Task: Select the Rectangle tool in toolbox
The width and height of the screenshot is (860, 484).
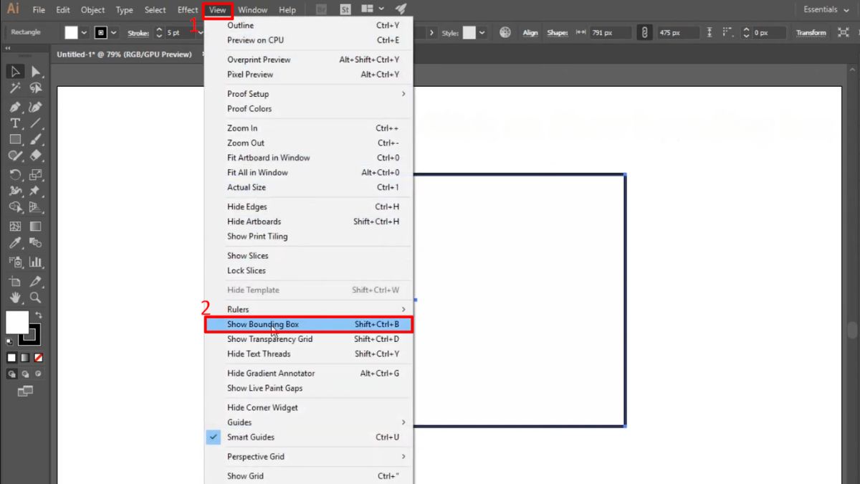Action: (x=15, y=140)
